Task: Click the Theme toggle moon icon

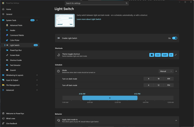Action: coord(59,55)
